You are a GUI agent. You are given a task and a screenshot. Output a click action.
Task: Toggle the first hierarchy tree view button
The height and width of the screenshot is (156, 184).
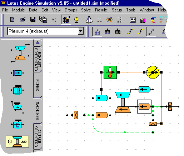tap(97, 32)
